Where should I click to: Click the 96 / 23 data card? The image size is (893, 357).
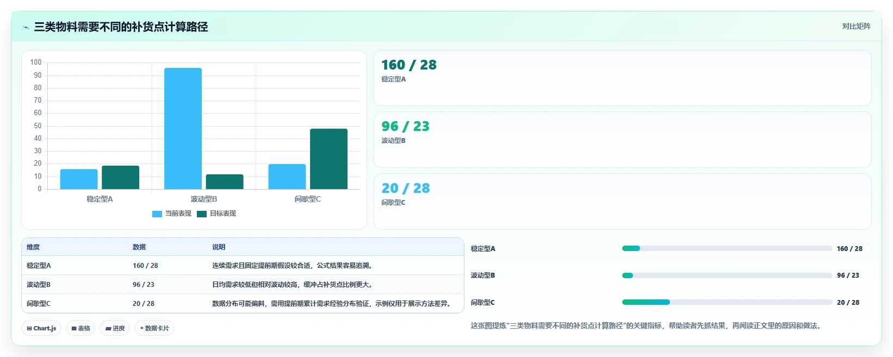tap(623, 140)
